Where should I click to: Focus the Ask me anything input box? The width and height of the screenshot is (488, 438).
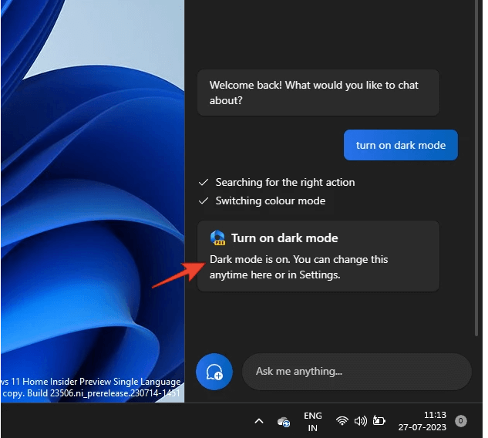tap(357, 372)
